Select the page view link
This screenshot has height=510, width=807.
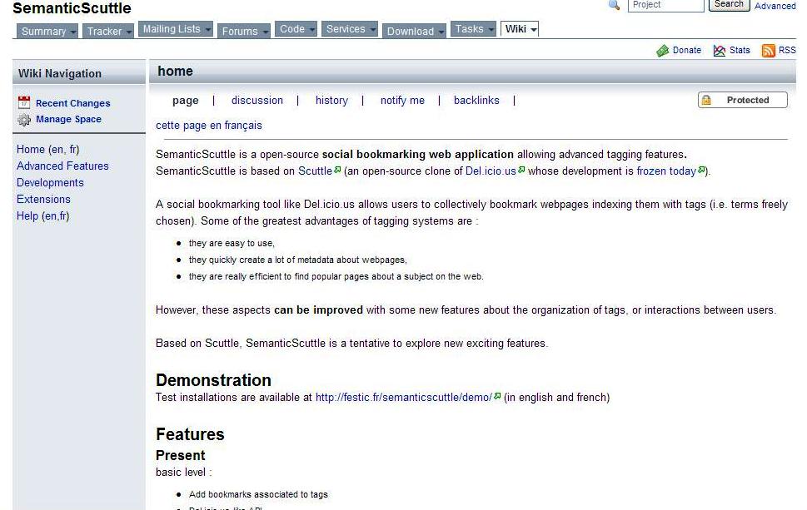(185, 101)
